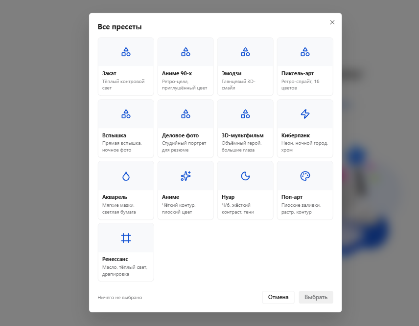Click the text 'Объёмный герой, большие глаза'
Viewport: 419px width, 326px height.
coord(242,147)
